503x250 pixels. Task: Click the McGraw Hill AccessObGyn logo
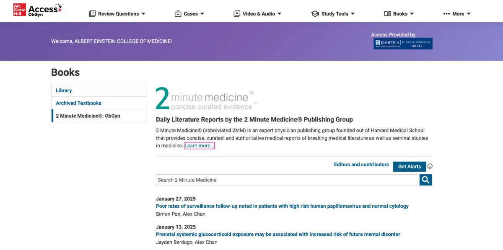tap(38, 10)
